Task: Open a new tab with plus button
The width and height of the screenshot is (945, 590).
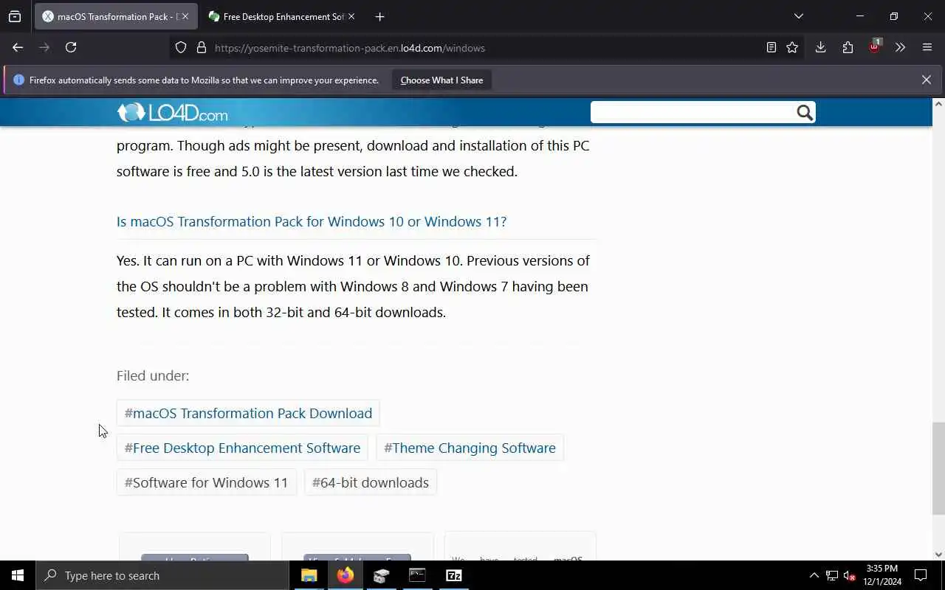Action: click(379, 16)
